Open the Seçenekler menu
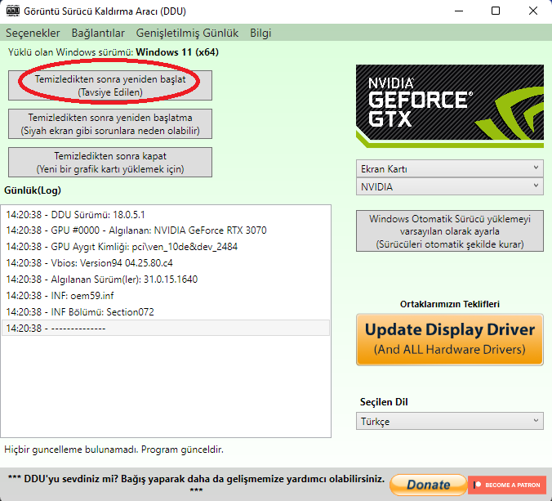 (33, 34)
